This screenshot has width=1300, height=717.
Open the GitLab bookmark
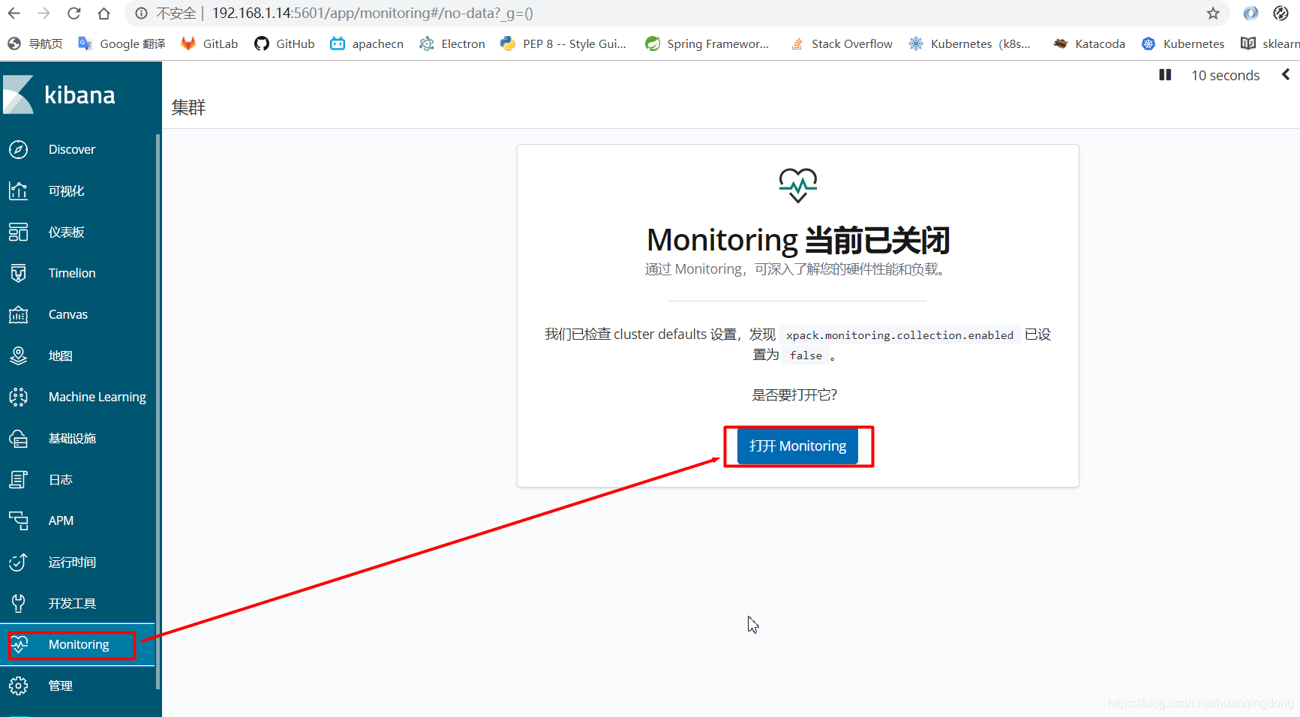209,43
